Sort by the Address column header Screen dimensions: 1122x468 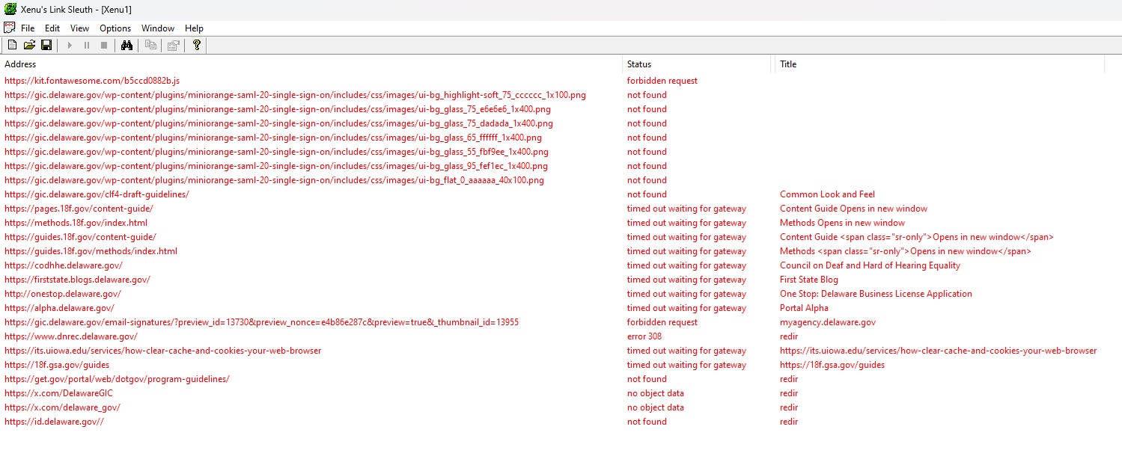[x=311, y=64]
